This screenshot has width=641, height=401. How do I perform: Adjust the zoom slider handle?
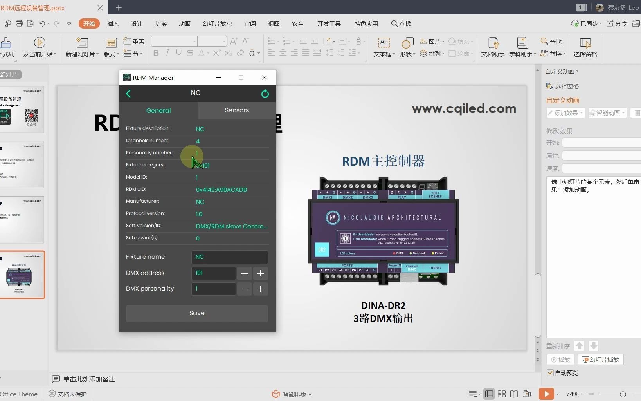coord(623,394)
